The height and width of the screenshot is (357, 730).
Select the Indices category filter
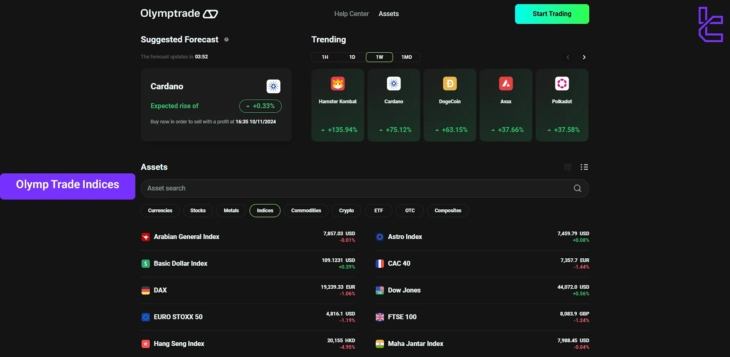tap(265, 211)
